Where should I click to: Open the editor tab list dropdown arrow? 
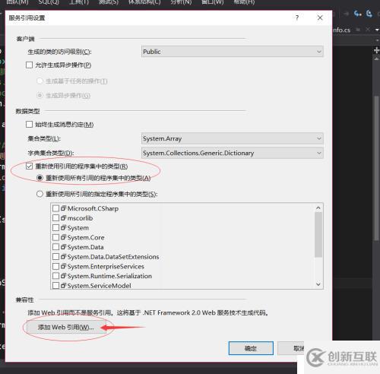(377, 30)
